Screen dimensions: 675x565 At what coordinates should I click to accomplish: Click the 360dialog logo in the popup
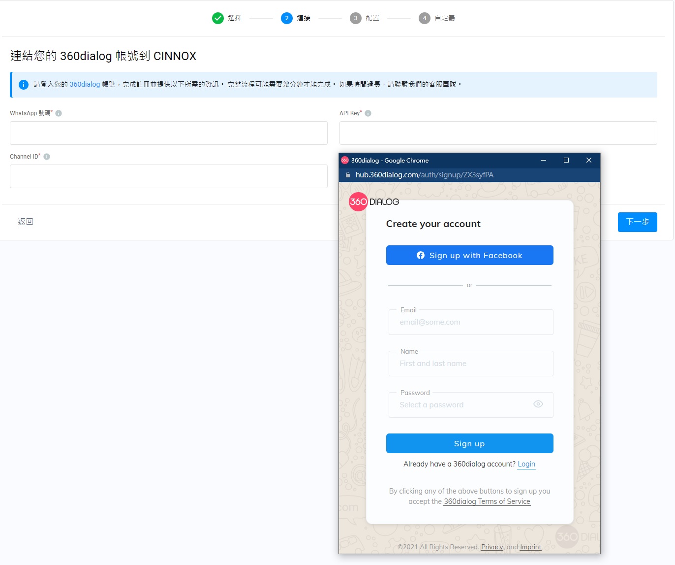[374, 201]
